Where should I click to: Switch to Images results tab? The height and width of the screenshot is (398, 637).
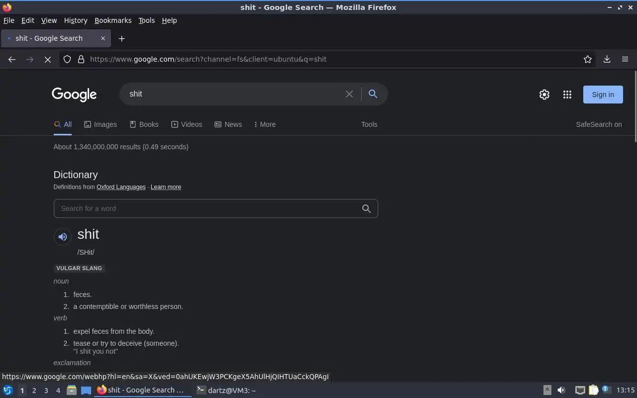click(x=101, y=124)
